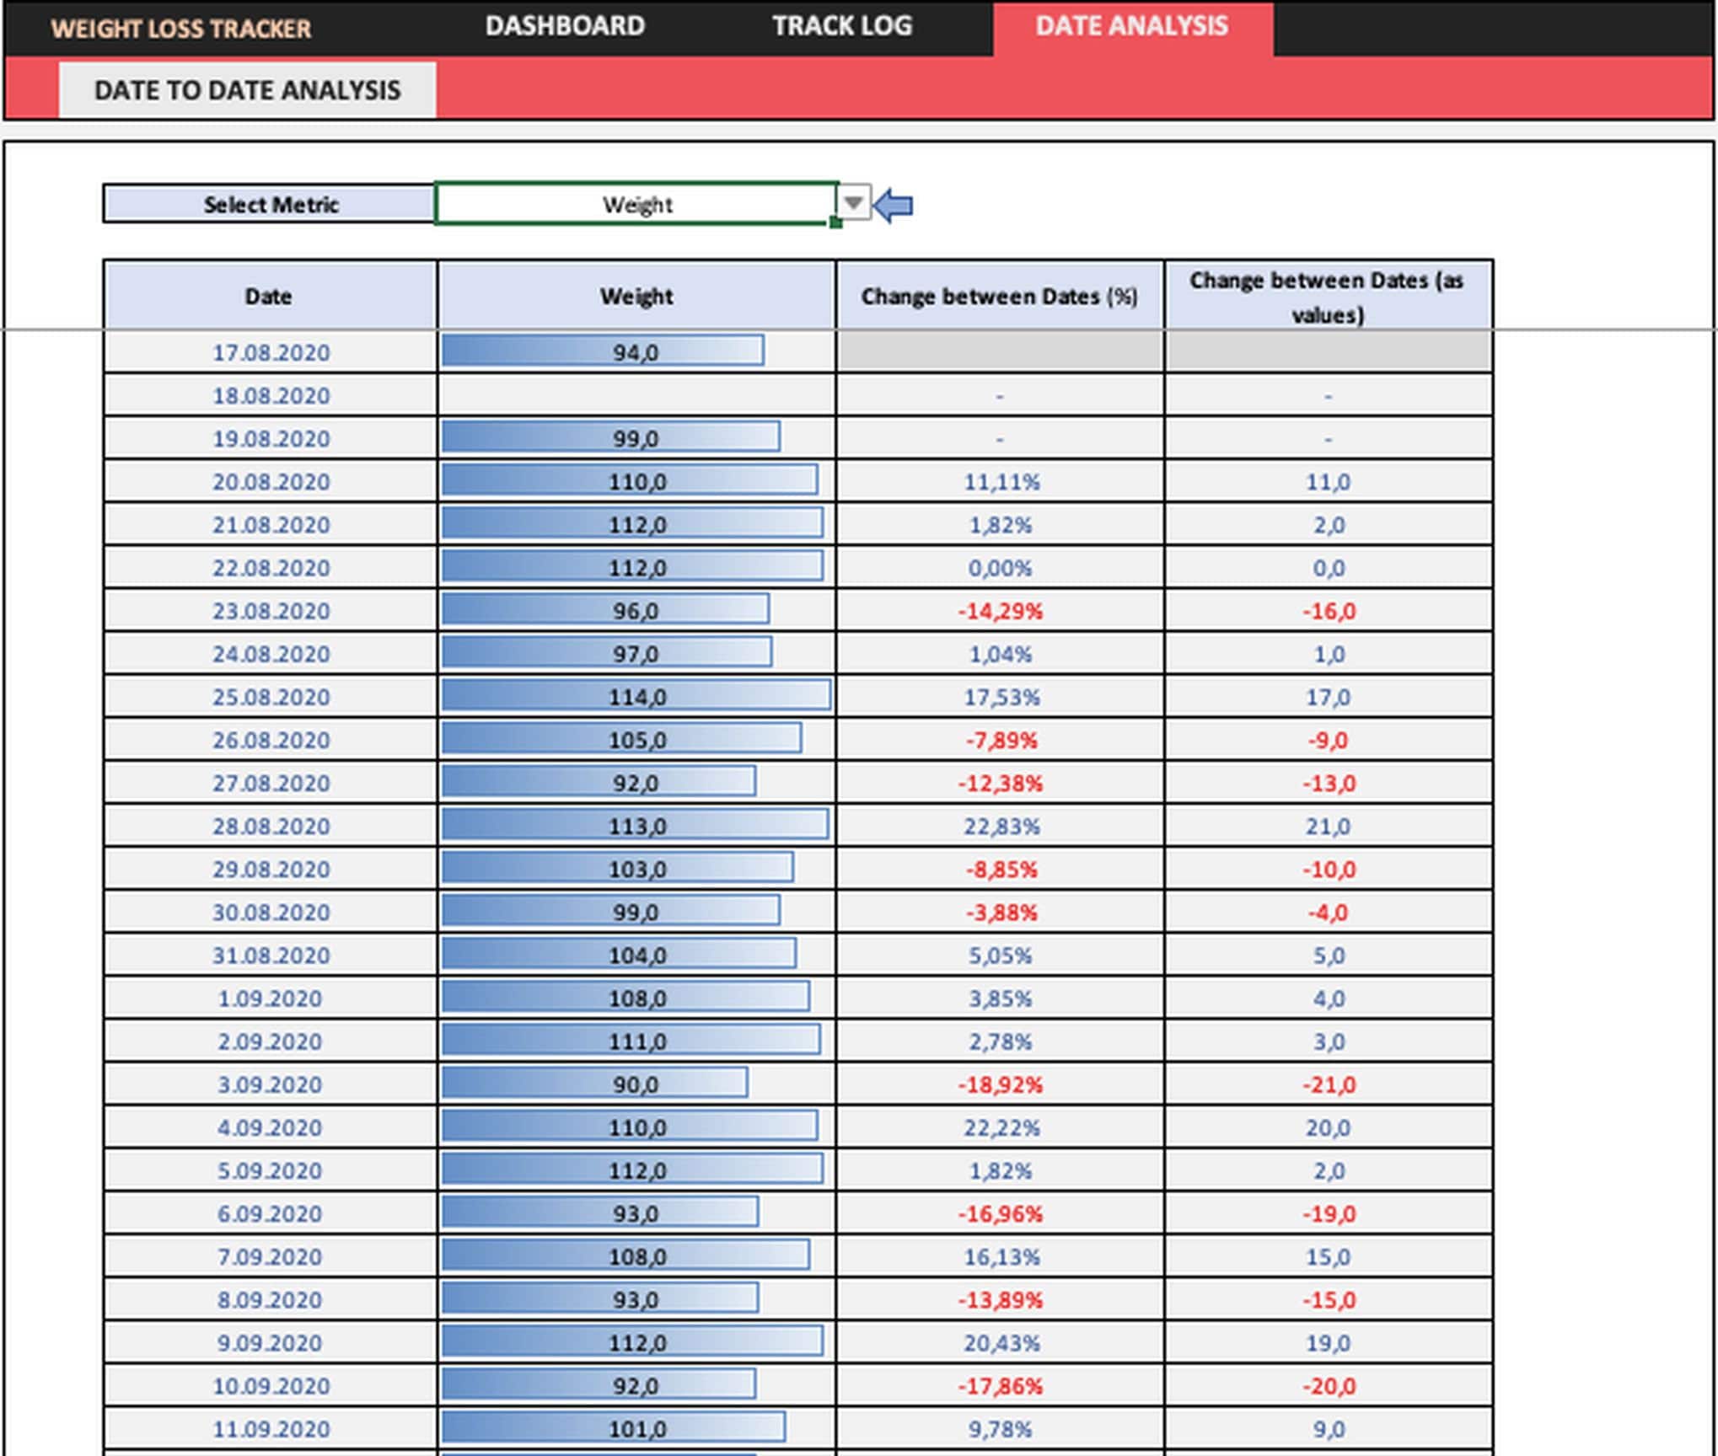The height and width of the screenshot is (1456, 1718).
Task: Open the DASHBOARD tab
Action: point(565,26)
